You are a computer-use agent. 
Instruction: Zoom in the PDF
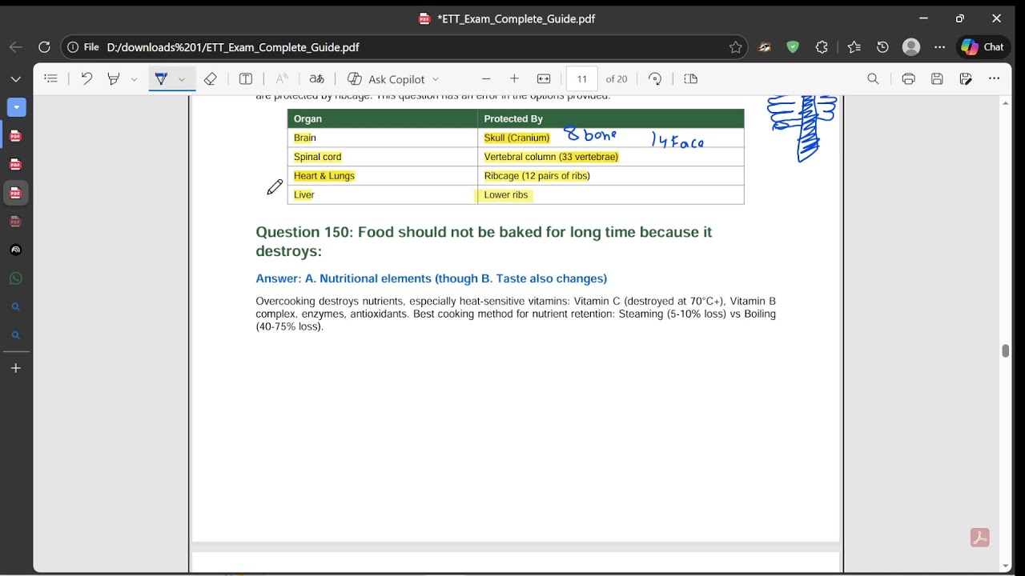pyautogui.click(x=514, y=78)
